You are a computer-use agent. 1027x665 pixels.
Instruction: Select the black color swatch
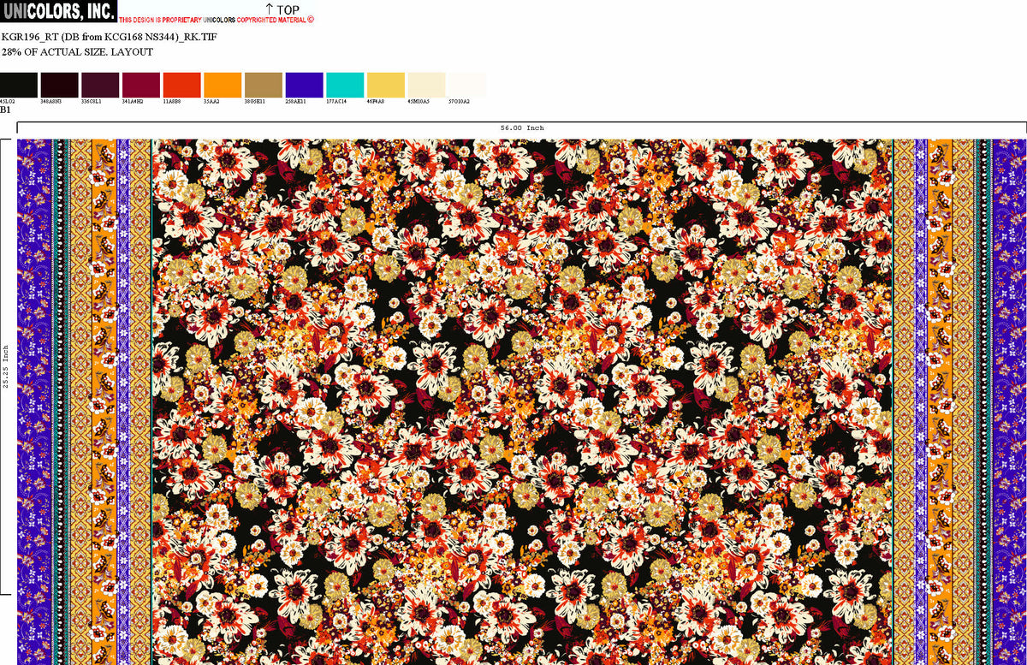click(19, 85)
